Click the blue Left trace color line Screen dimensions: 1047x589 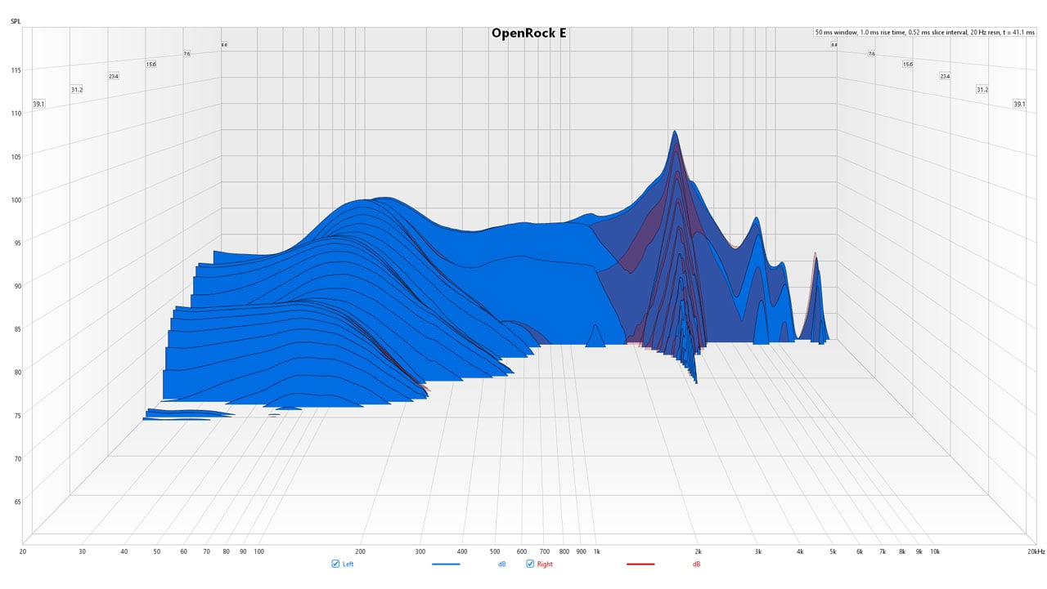click(x=445, y=564)
